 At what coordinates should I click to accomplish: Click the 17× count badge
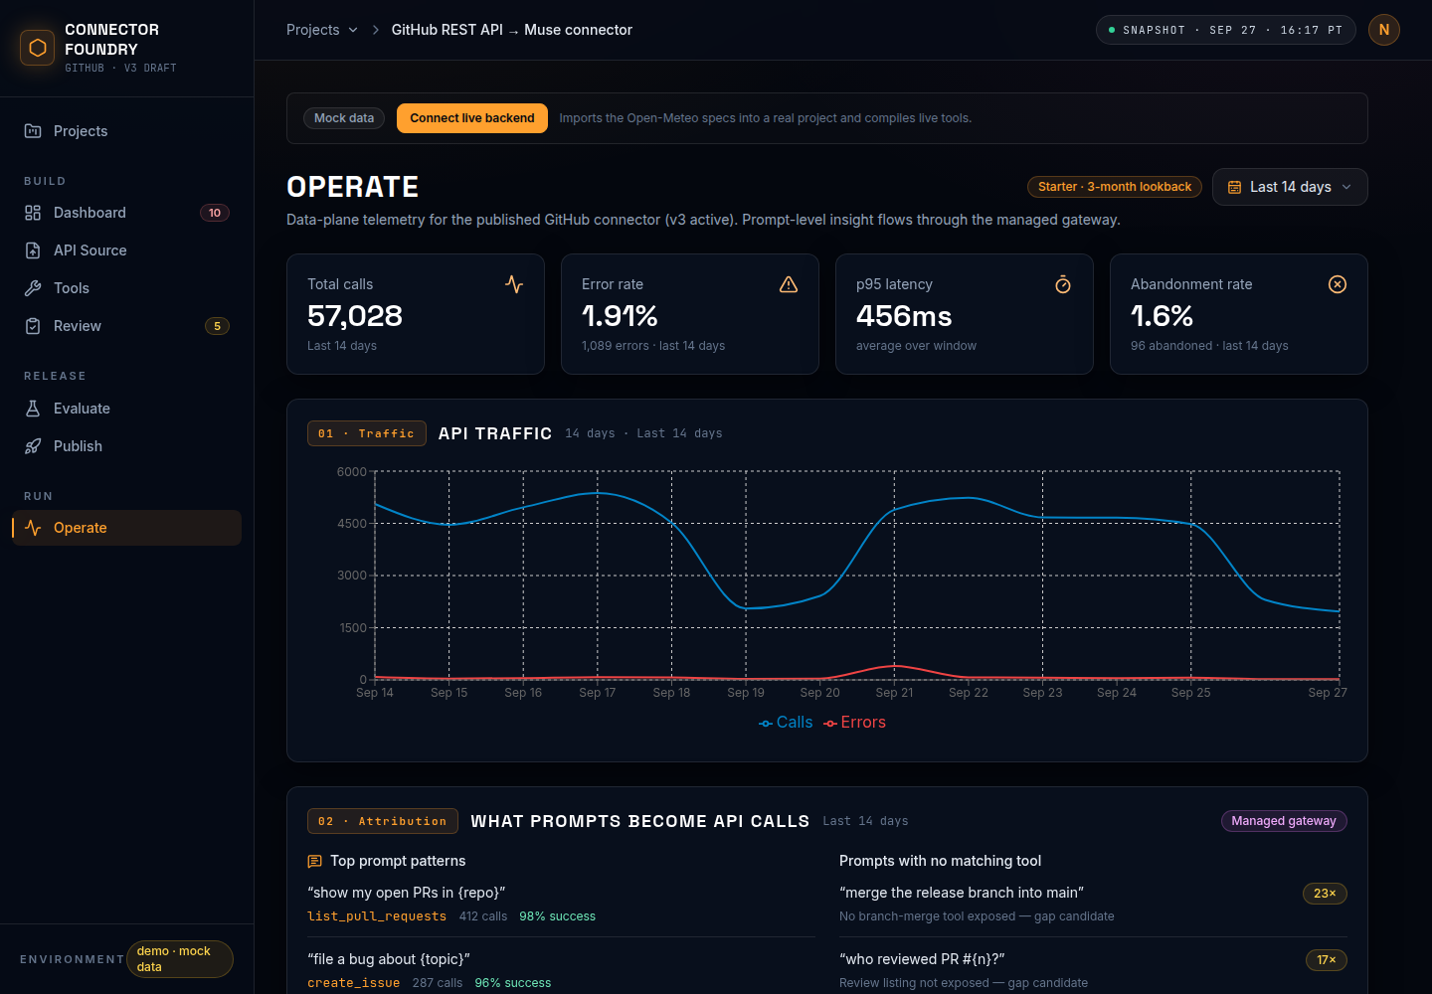[1327, 960]
